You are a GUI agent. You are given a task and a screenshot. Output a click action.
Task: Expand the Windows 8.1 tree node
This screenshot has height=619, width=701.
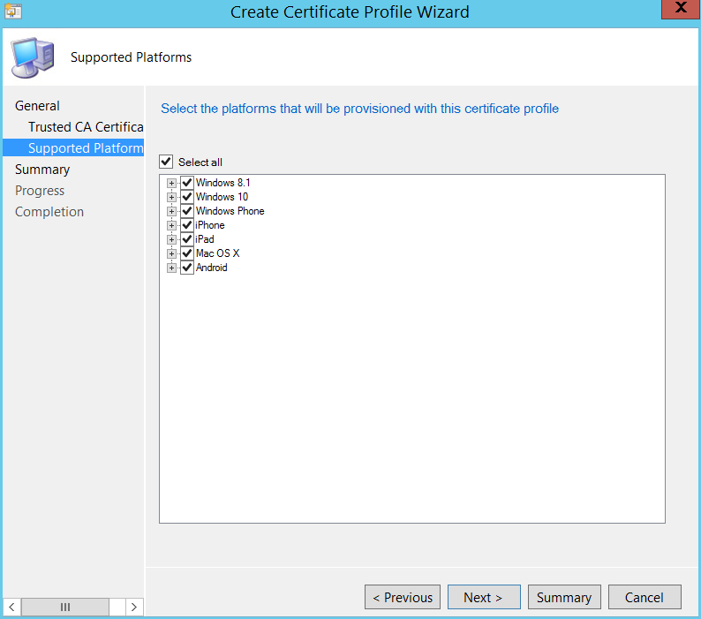171,183
